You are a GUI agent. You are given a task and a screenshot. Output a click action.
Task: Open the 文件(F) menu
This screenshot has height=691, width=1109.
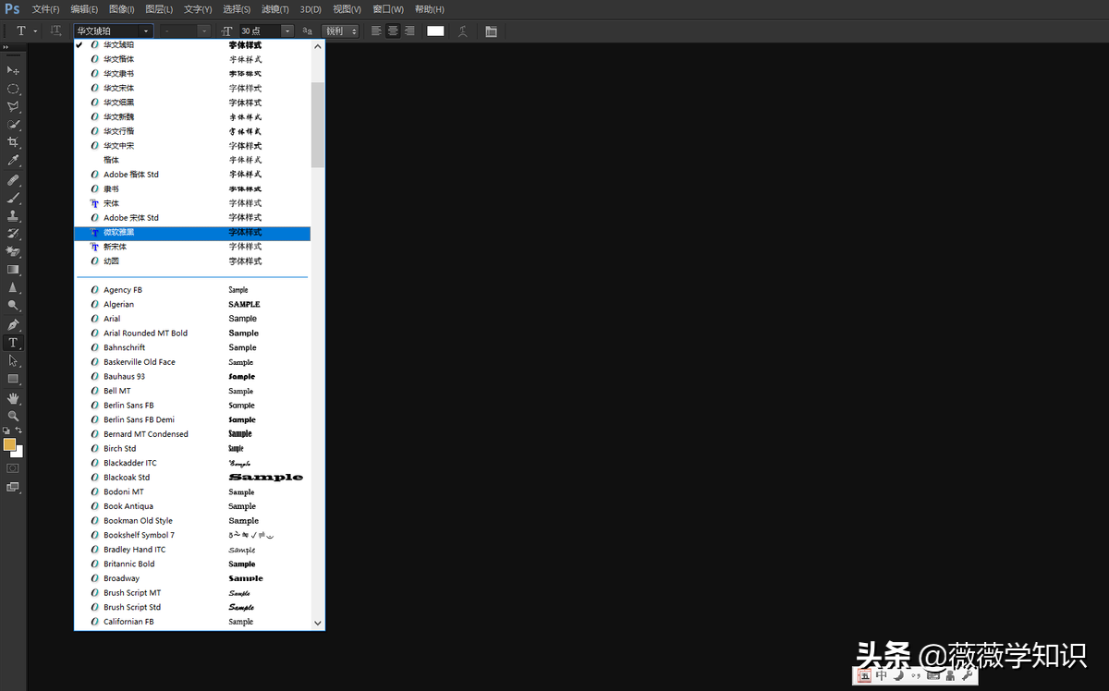pos(46,9)
